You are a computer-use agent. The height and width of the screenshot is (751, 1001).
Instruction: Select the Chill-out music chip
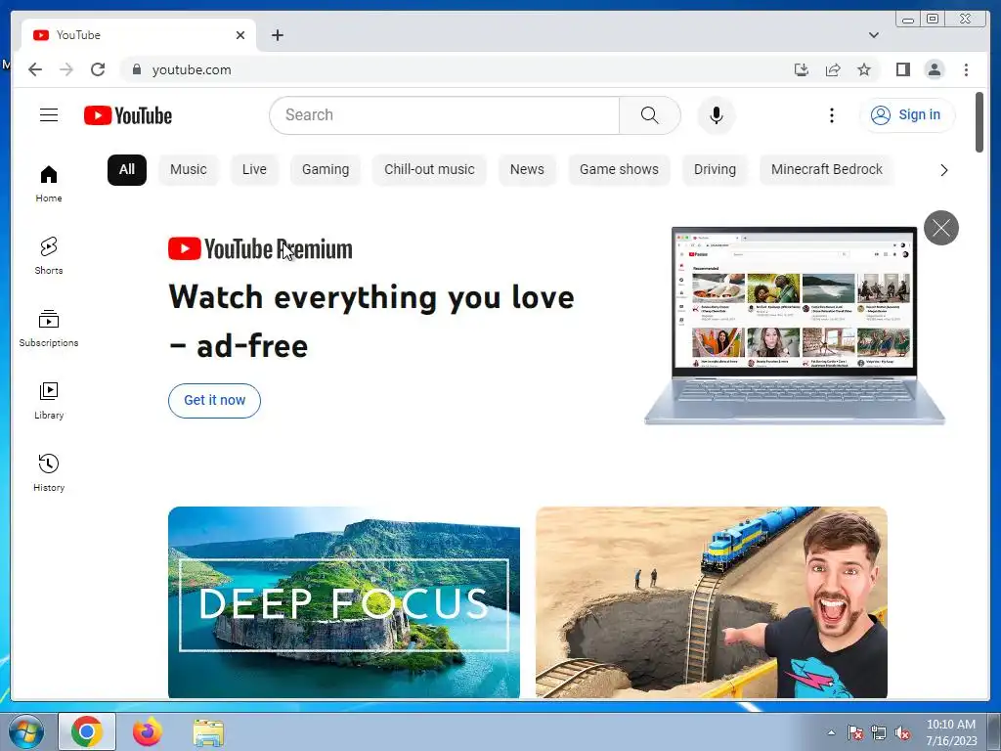coord(429,170)
